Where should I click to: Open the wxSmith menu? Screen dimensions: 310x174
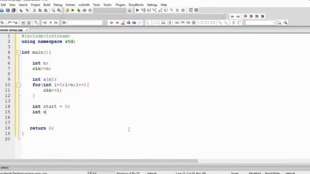84,5
